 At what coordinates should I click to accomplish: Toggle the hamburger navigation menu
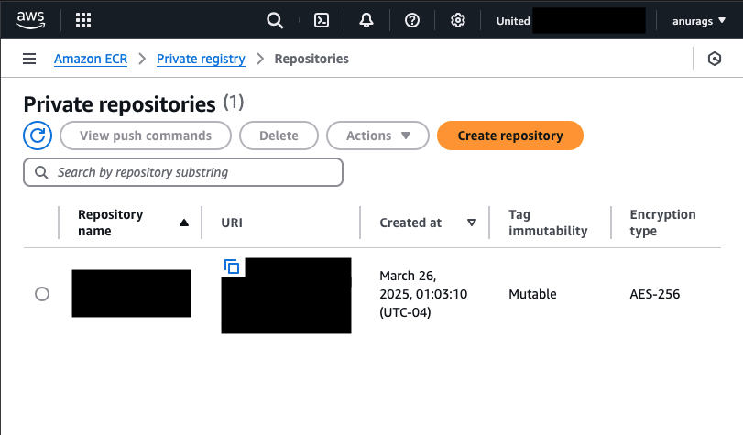click(29, 59)
